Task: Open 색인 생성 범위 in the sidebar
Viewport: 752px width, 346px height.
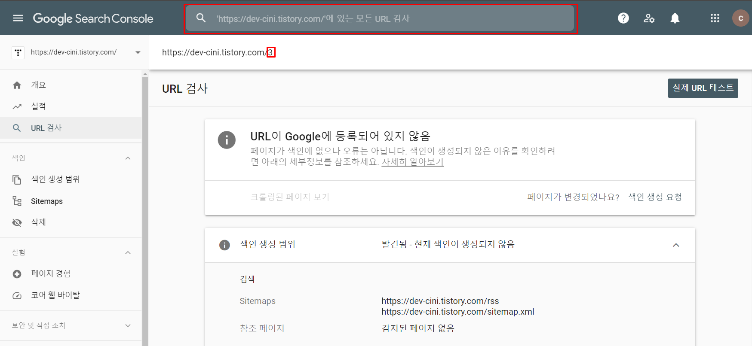Action: [x=71, y=179]
